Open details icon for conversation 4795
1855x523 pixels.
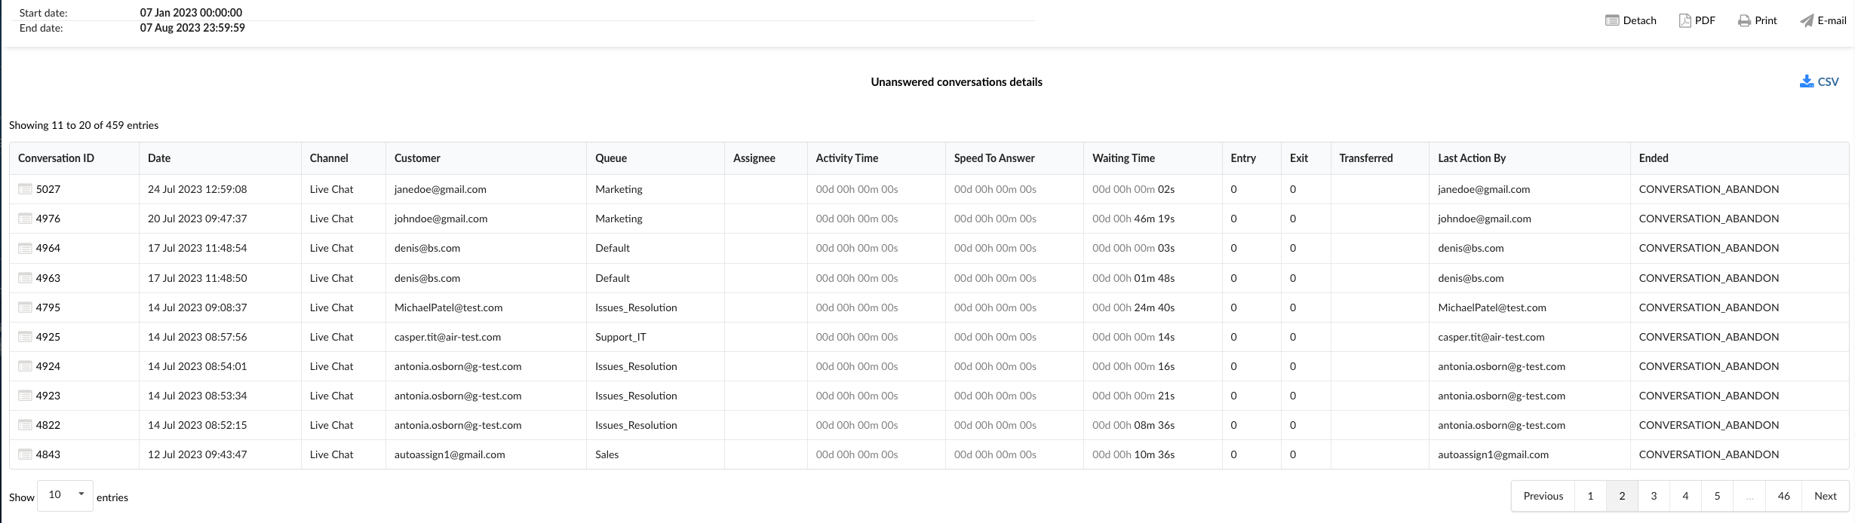coord(25,307)
